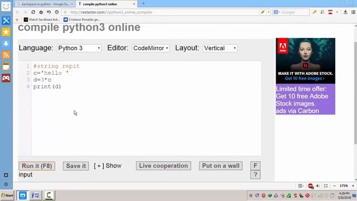Open the Maxthon taskbar icon

[x=22, y=195]
